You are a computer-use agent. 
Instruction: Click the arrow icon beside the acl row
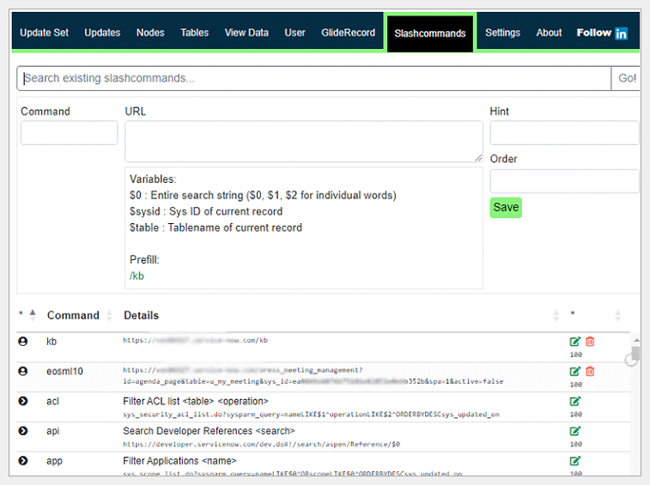[x=23, y=401]
